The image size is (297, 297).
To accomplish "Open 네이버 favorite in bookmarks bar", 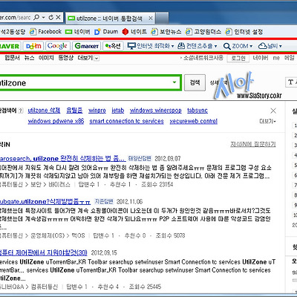I will click(x=78, y=32).
